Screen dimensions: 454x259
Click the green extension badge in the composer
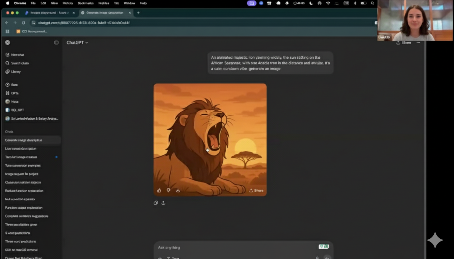pos(324,247)
